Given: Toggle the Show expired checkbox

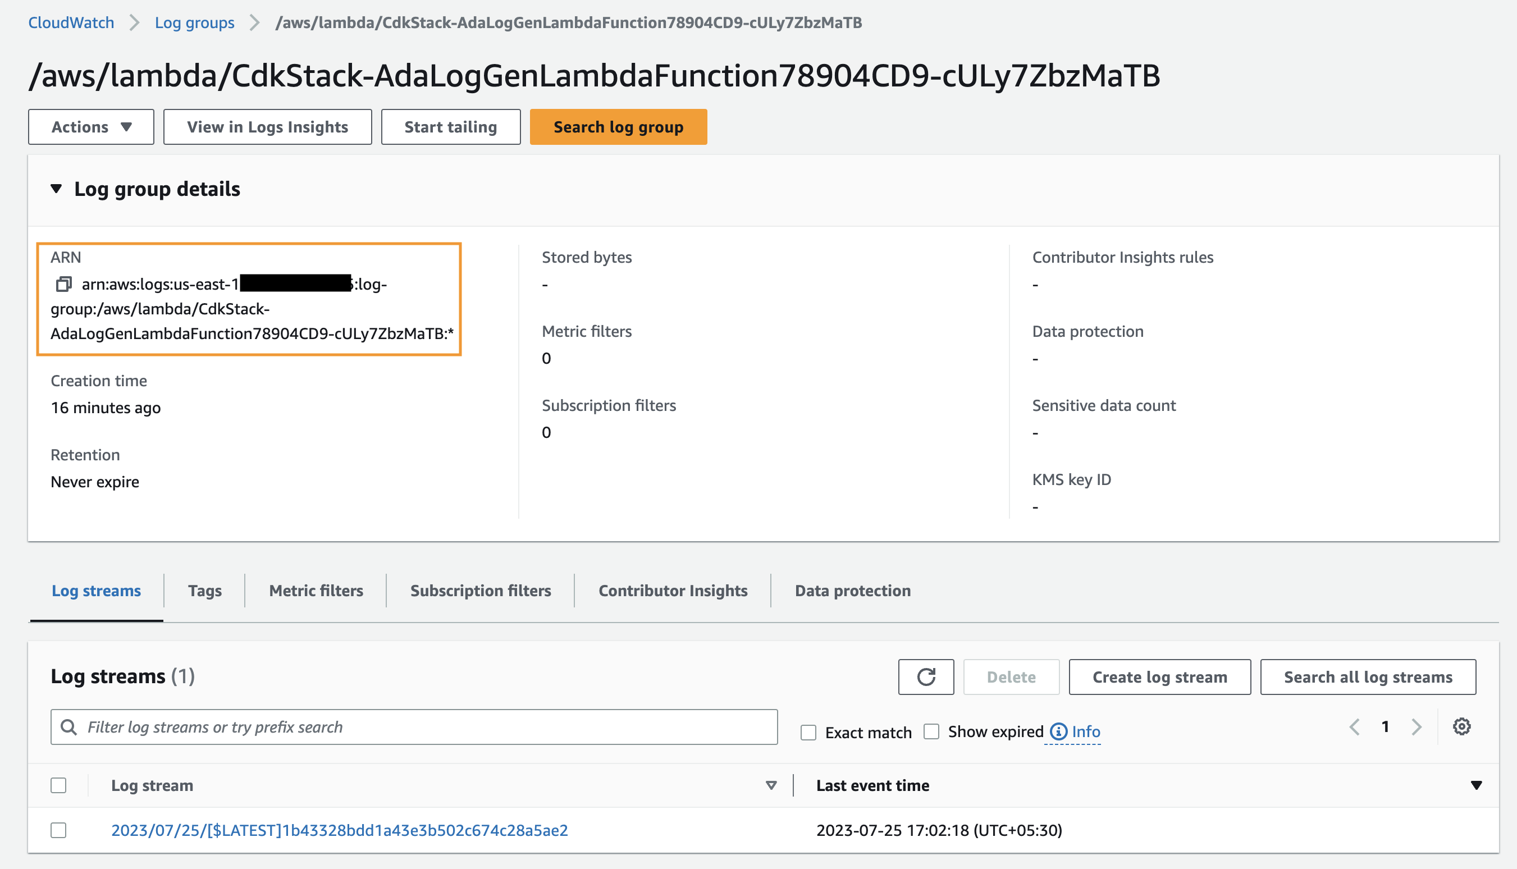Looking at the screenshot, I should pos(931,731).
